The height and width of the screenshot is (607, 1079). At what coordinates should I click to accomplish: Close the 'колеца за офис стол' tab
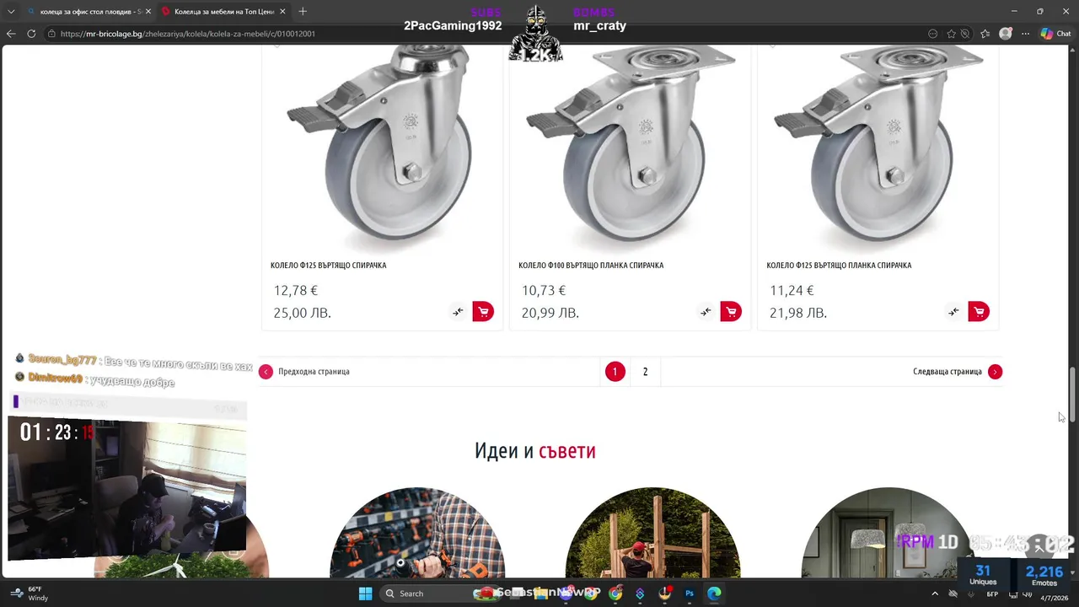[x=148, y=11]
